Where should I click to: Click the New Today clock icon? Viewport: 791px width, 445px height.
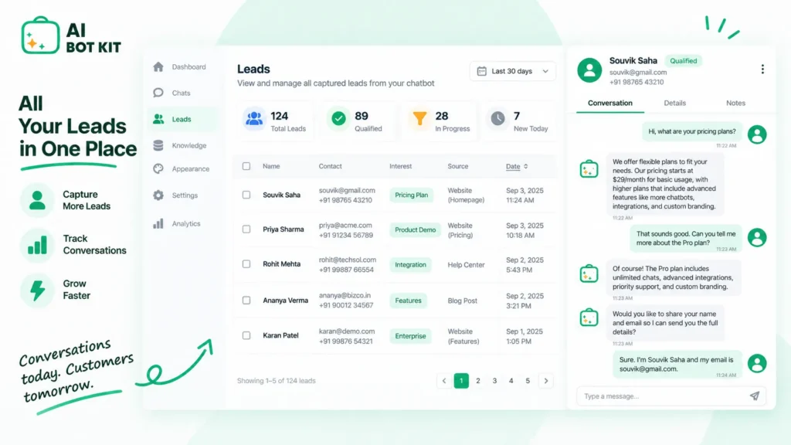[498, 118]
